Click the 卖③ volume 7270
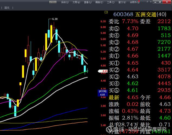This screenshot has height=135, width=172. point(164,42)
